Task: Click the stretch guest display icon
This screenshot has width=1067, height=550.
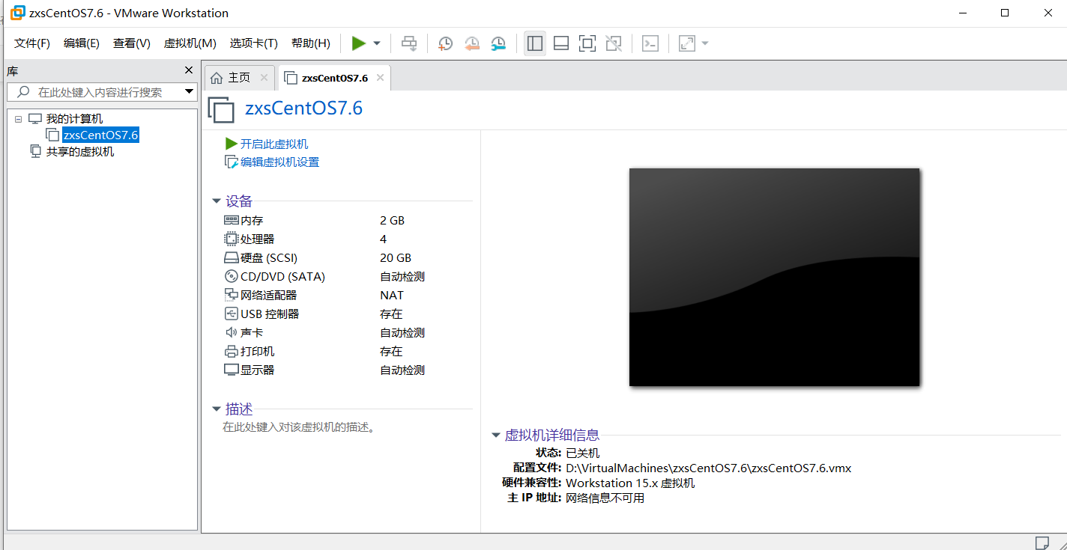Action: point(686,43)
